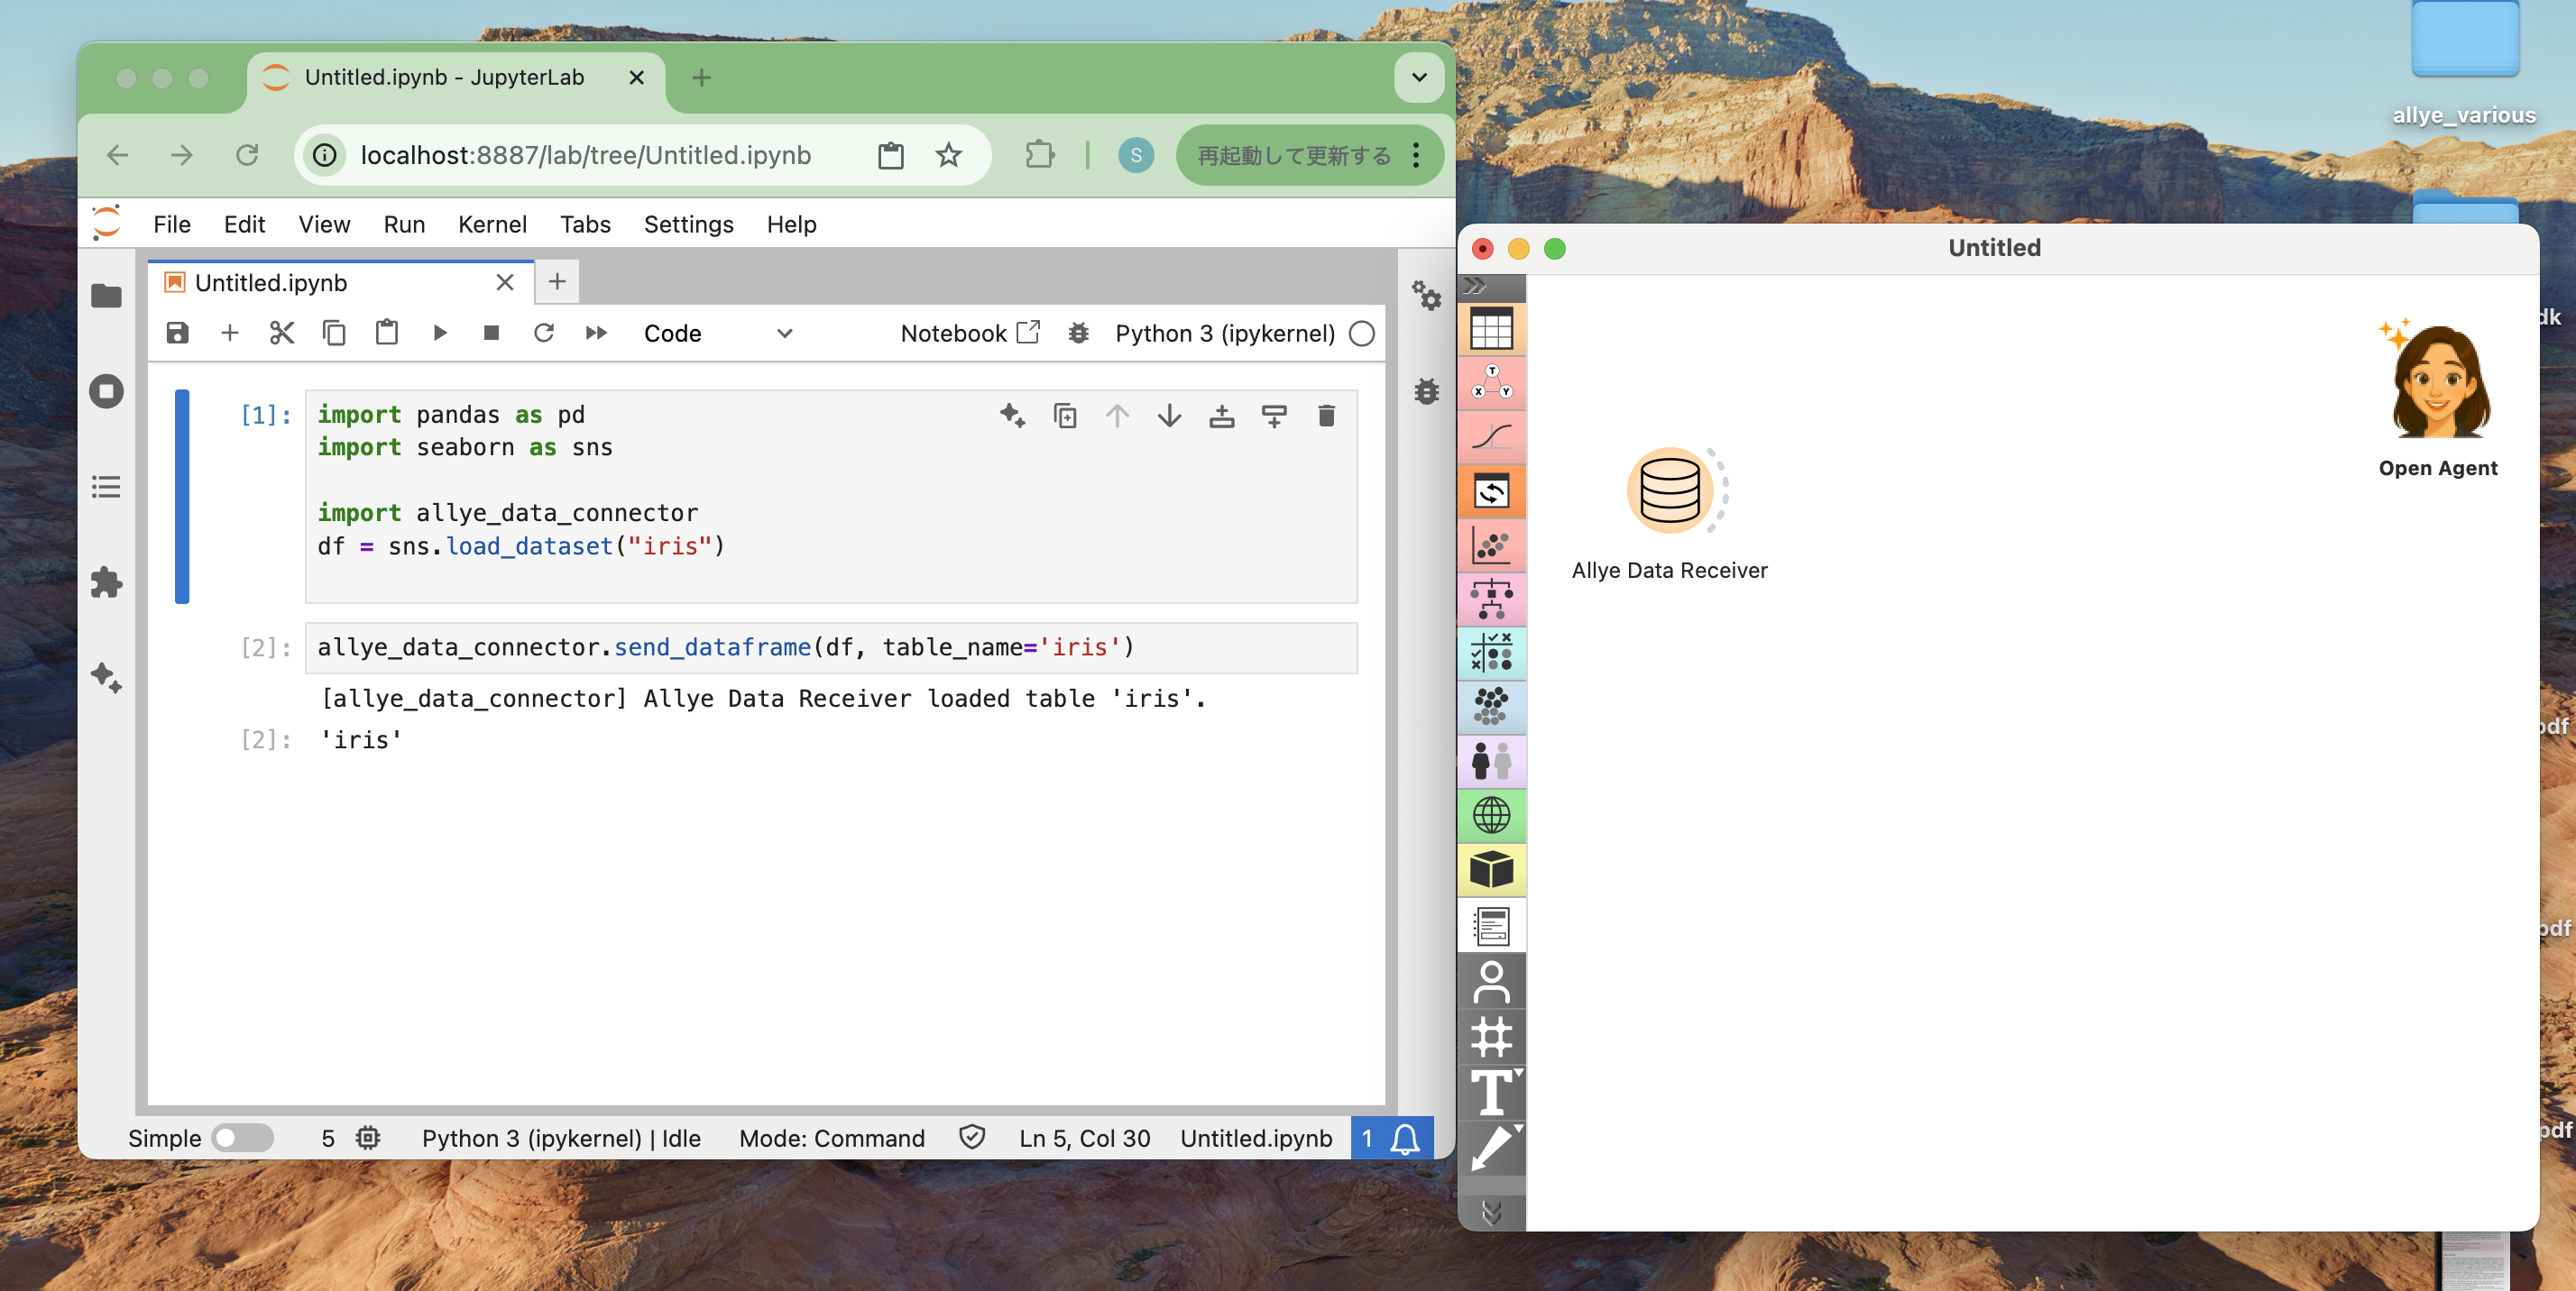
Task: Click the data table widget icon
Action: coord(1491,329)
